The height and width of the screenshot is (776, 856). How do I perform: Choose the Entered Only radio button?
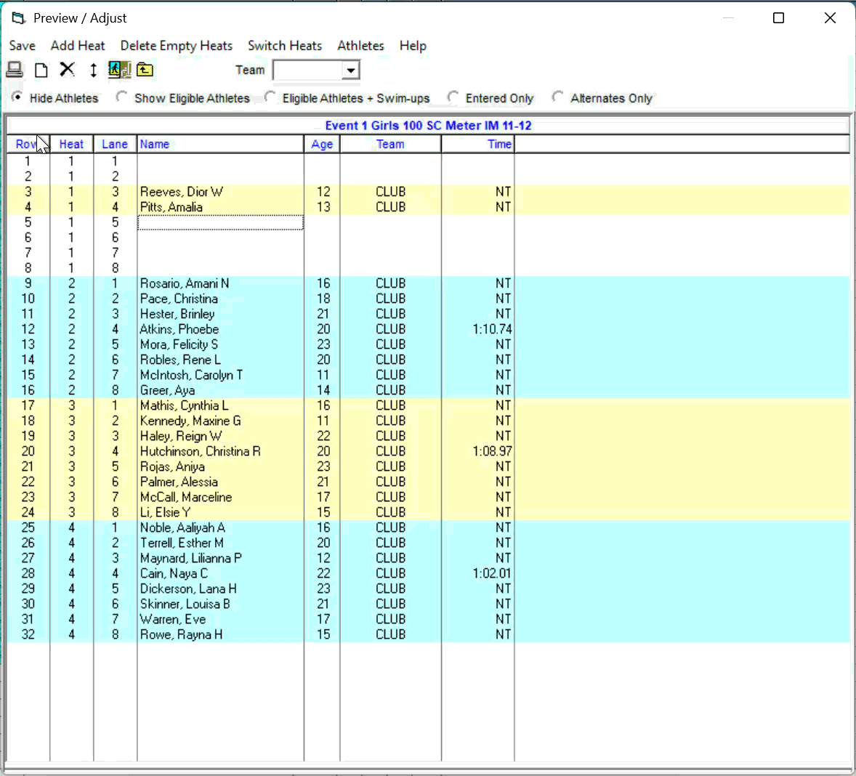453,97
